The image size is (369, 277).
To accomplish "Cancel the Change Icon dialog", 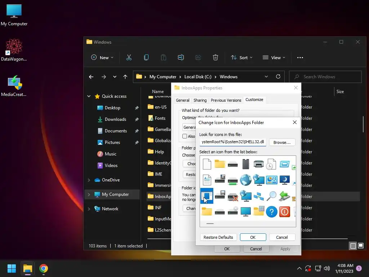I will tap(282, 237).
